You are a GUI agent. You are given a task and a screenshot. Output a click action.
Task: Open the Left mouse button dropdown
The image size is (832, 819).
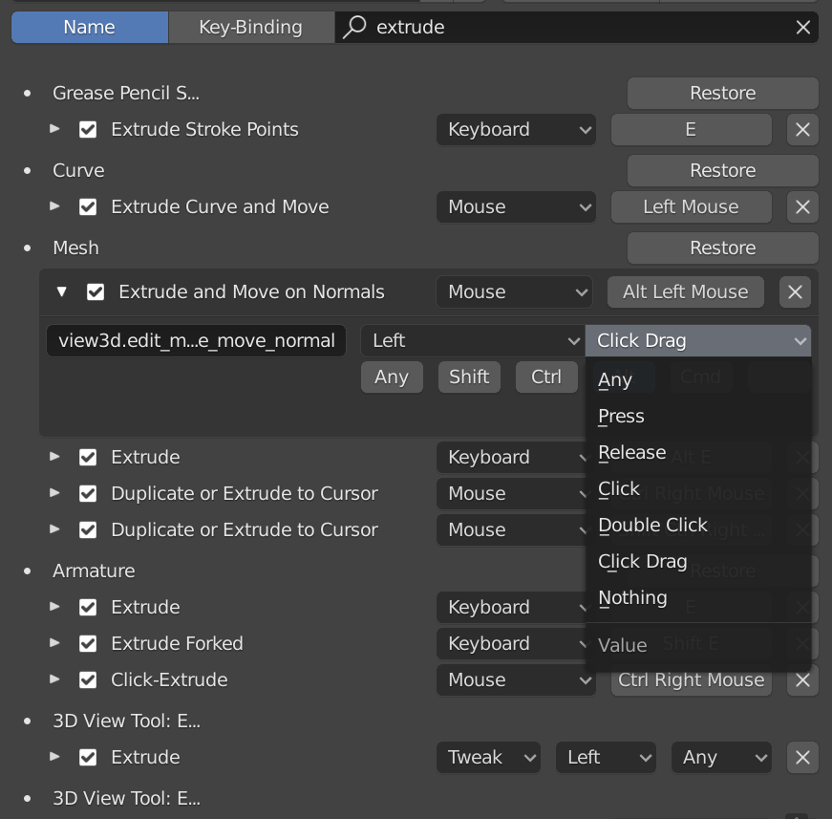coord(472,340)
